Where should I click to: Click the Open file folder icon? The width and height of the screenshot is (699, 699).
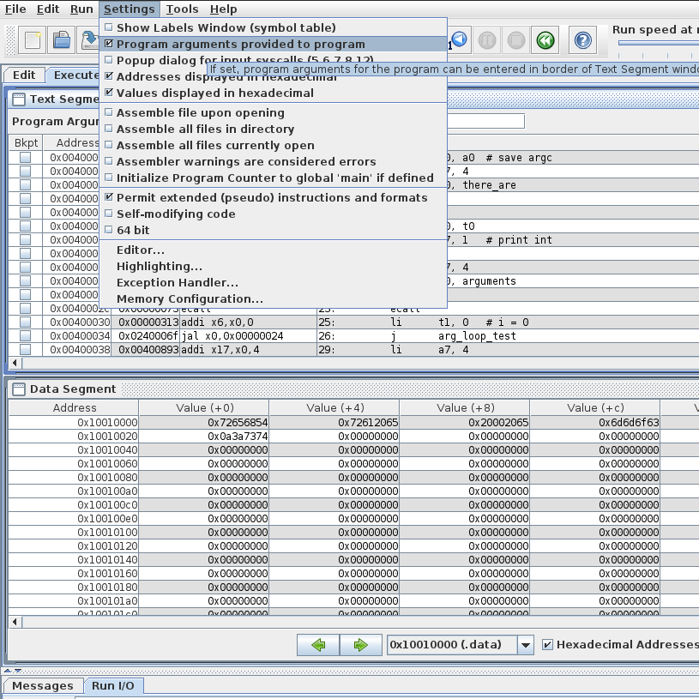[x=62, y=40]
